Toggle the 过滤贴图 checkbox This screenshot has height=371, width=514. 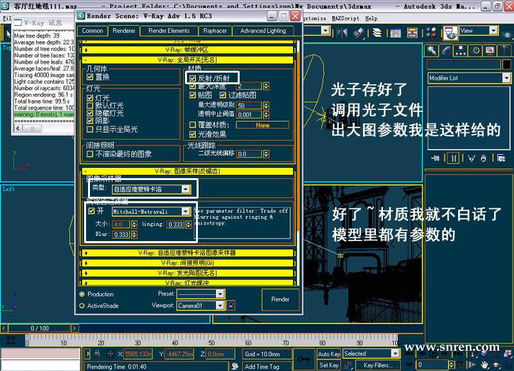[223, 95]
